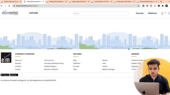Open the browser Extensions puzzle icon
Viewport: 170px width, 95px height.
point(163,6)
